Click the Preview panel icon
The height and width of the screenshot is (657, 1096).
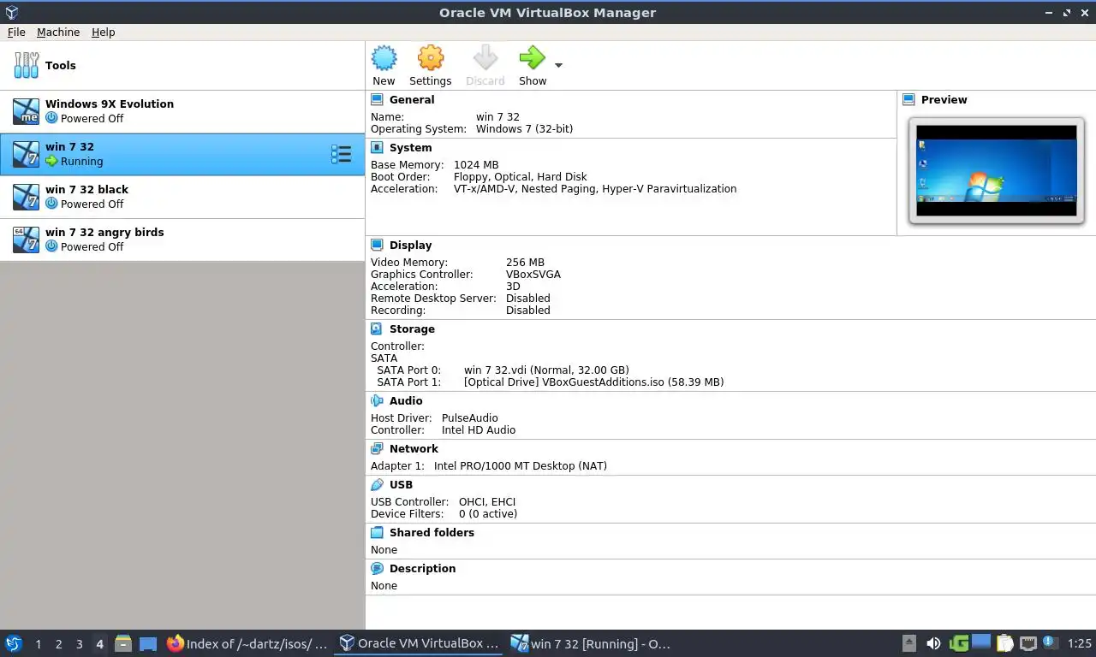pos(908,99)
